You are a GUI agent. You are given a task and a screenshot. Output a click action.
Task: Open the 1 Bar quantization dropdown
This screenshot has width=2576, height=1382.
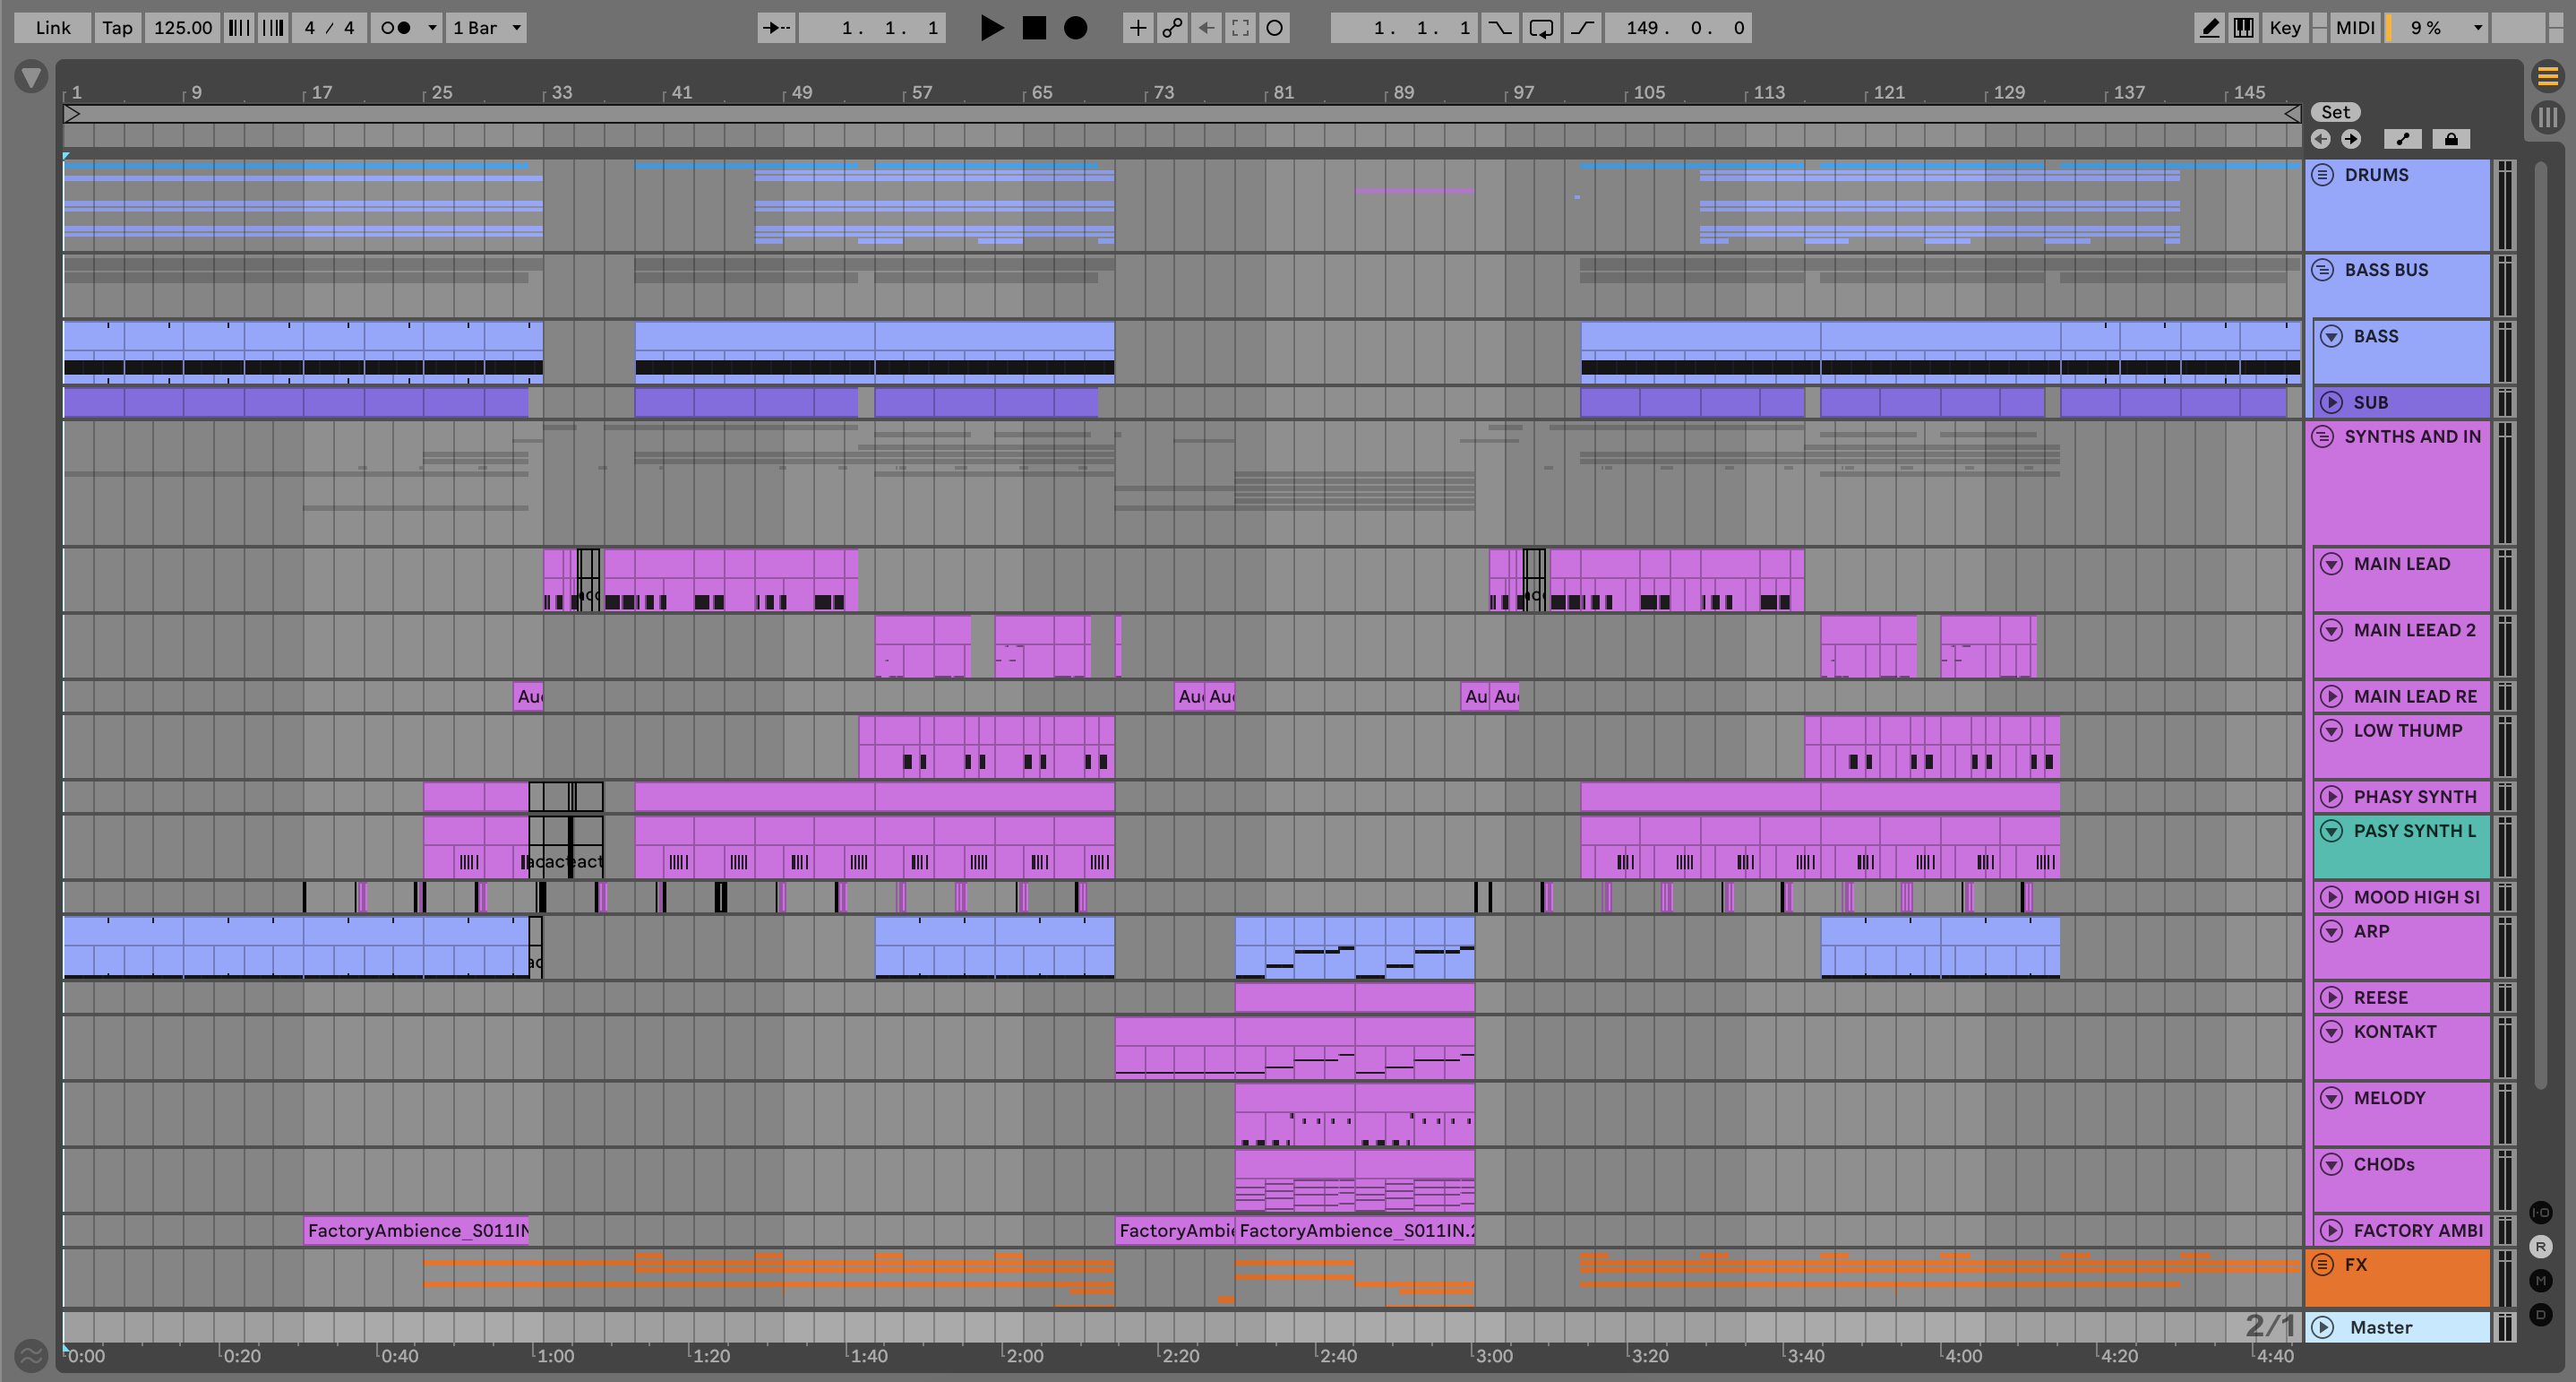(486, 28)
